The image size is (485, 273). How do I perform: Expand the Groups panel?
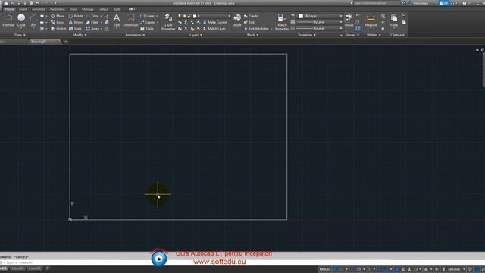(352, 35)
